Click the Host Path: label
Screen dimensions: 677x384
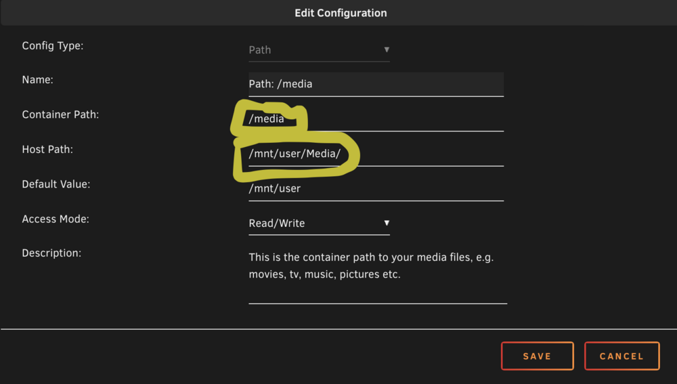47,150
